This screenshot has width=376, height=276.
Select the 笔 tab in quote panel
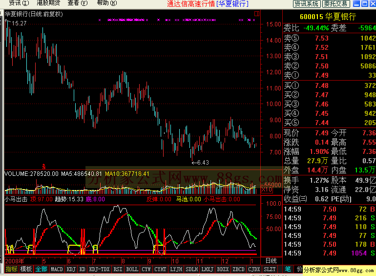coord(288,269)
